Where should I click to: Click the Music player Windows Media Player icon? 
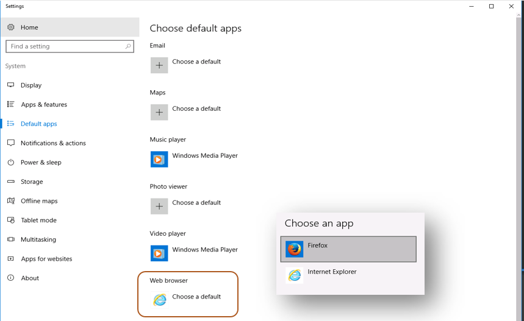pyautogui.click(x=159, y=159)
